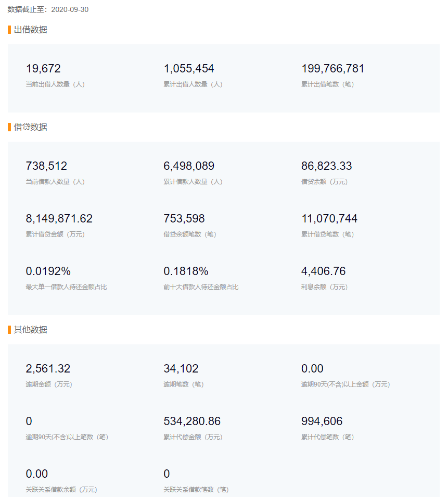This screenshot has height=497, width=448.
Task: Select the 34,102 逾期笔数 number
Action: 181,368
